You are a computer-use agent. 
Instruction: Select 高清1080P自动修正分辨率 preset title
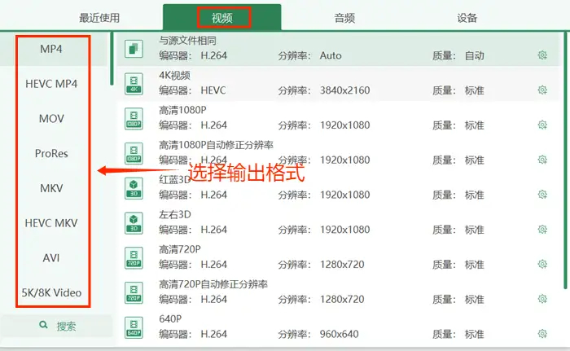click(x=216, y=145)
